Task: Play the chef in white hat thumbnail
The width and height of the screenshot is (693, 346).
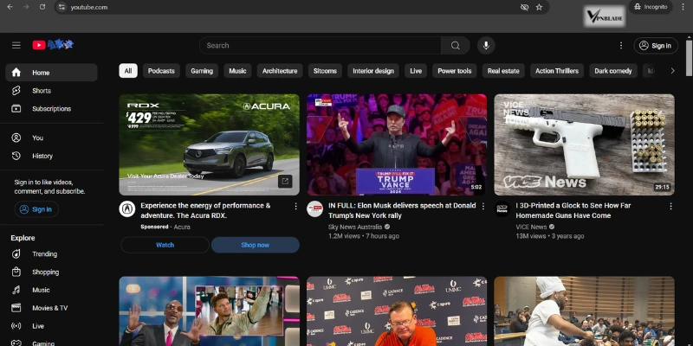Action: pyautogui.click(x=584, y=311)
